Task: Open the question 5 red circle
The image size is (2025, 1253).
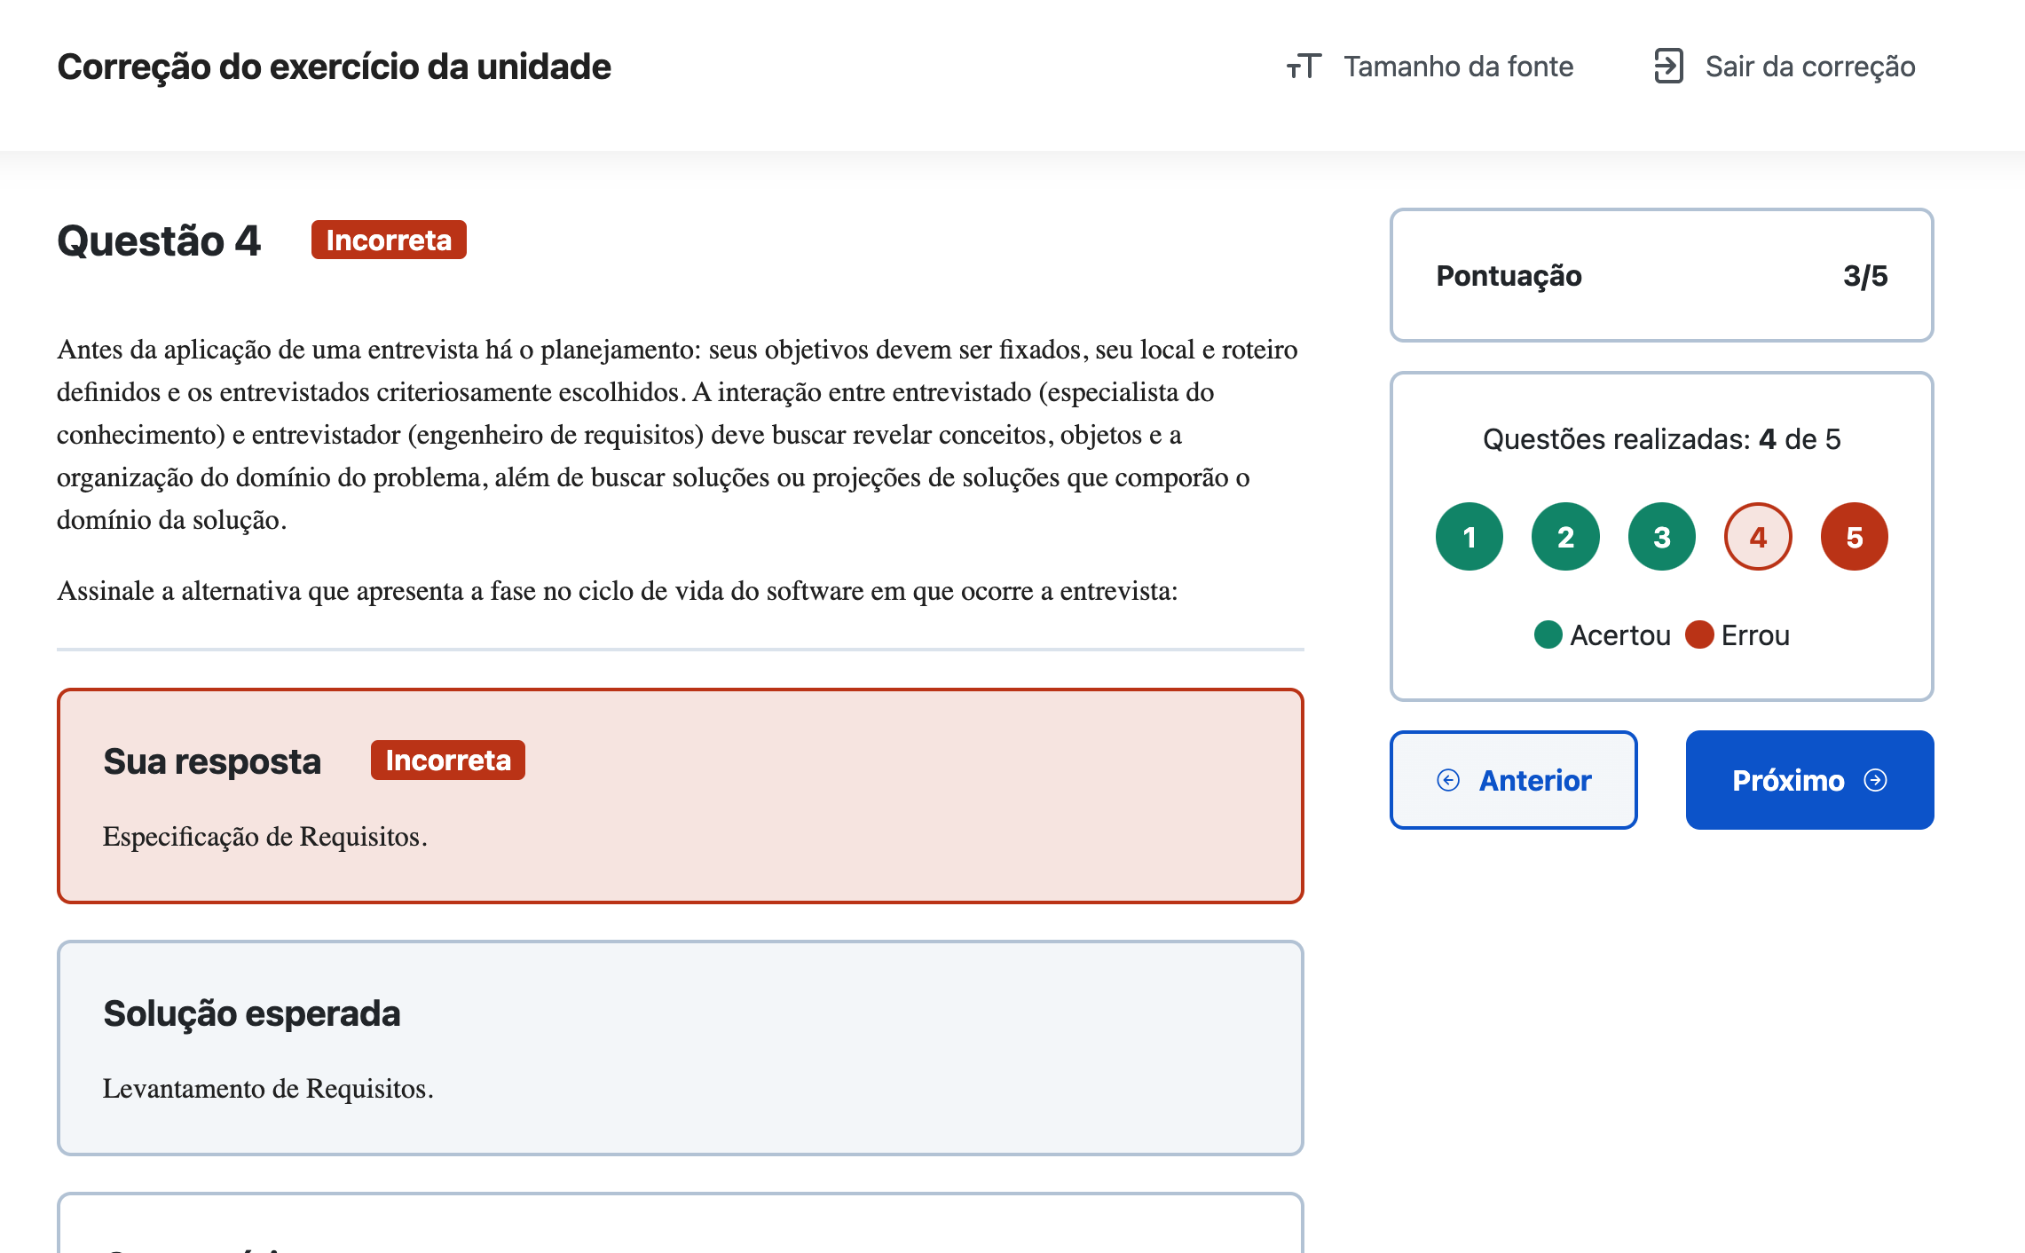Action: [x=1854, y=537]
